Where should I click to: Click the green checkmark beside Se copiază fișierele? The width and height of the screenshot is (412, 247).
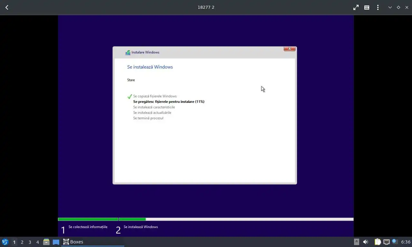[x=130, y=96]
